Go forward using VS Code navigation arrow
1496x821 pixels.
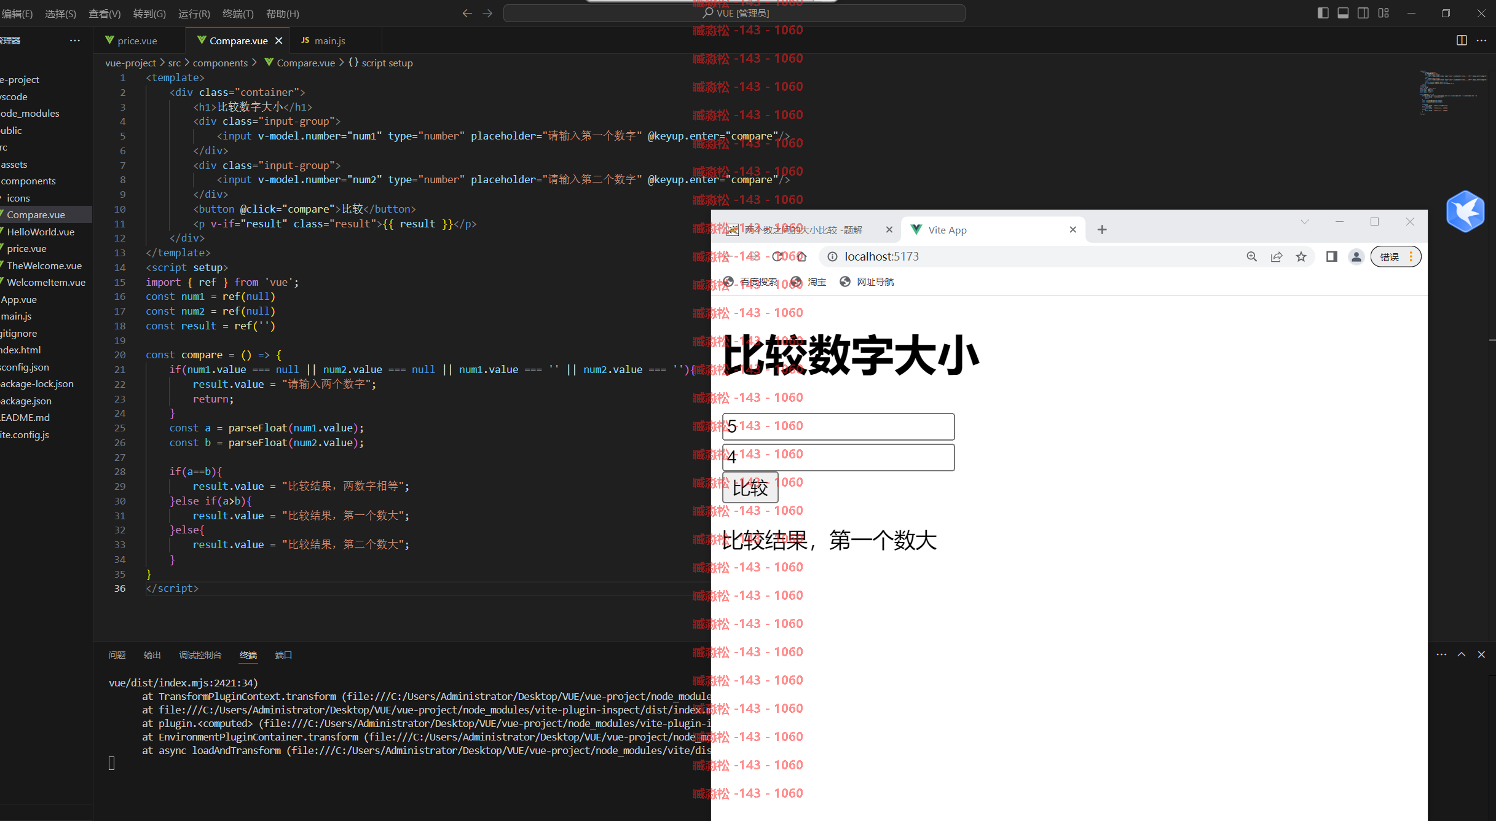pos(487,13)
